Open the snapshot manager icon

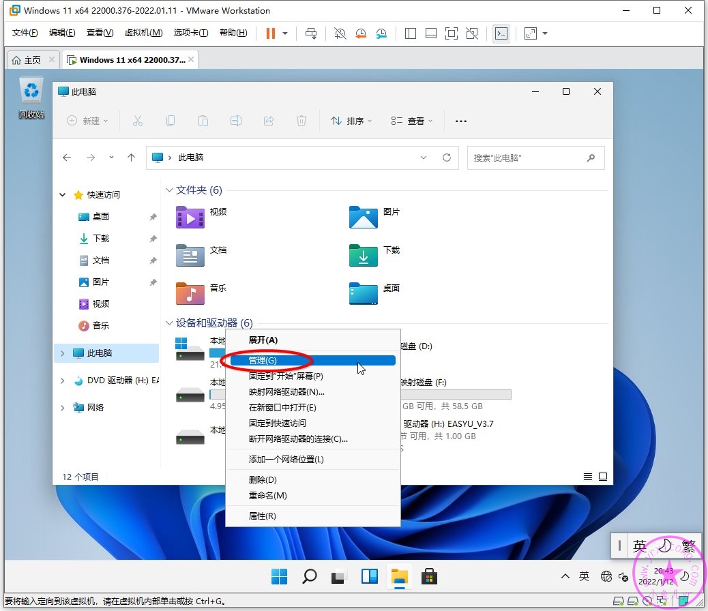381,33
